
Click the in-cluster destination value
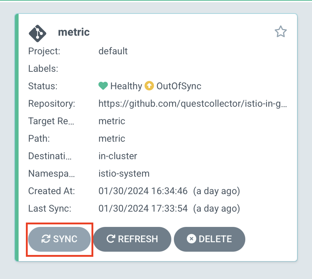[118, 156]
